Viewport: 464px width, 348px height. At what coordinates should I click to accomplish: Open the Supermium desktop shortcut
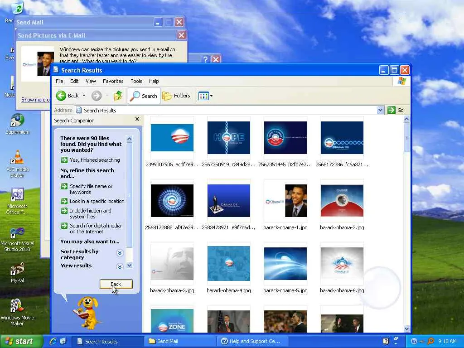18,124
